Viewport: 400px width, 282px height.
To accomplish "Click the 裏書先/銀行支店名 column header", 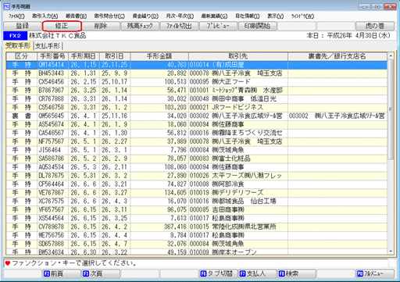I will click(x=337, y=56).
